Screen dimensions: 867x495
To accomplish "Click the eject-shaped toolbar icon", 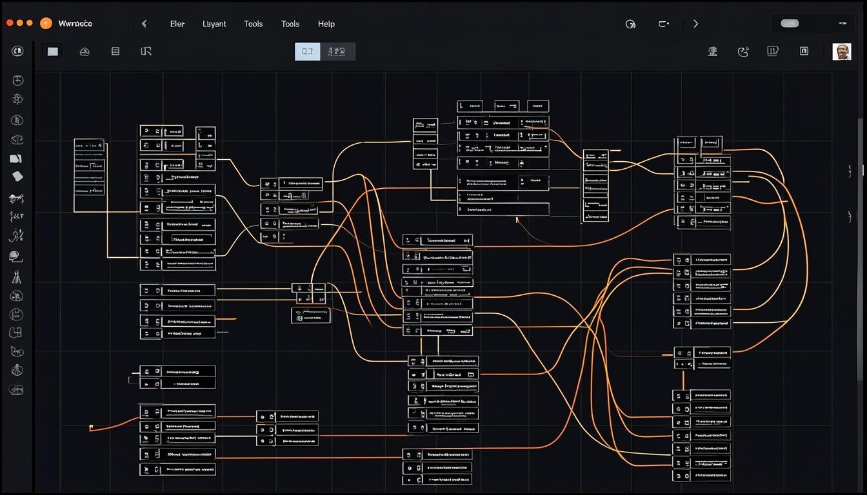I will tap(85, 52).
